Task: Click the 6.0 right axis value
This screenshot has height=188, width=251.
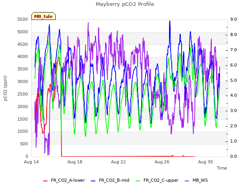Action: coord(234,65)
